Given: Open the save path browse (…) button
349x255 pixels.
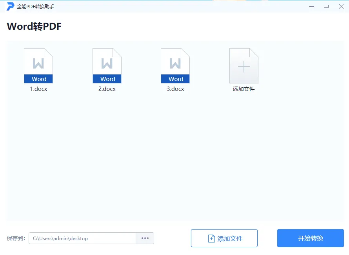Looking at the screenshot, I should tap(145, 238).
